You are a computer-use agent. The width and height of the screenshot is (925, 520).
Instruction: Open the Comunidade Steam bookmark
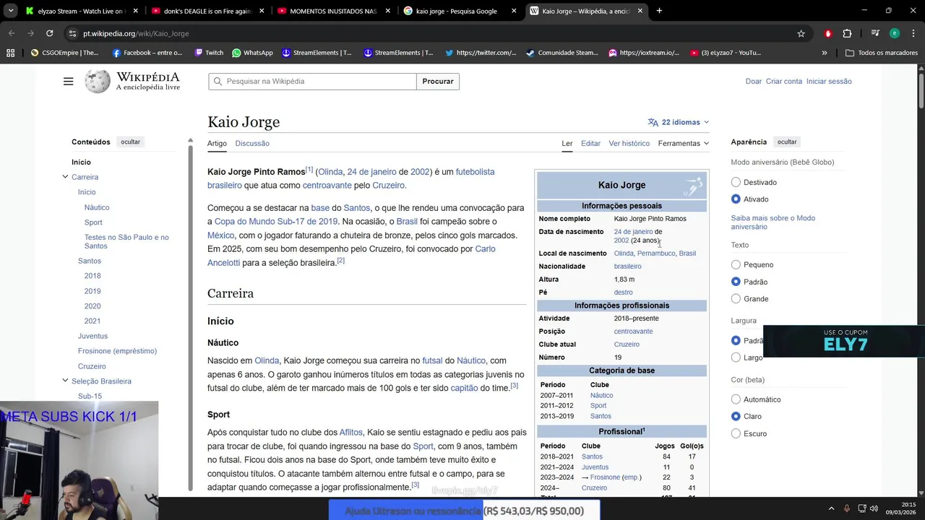[562, 53]
